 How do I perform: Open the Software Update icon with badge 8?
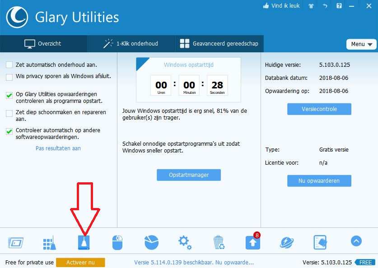[253, 242]
